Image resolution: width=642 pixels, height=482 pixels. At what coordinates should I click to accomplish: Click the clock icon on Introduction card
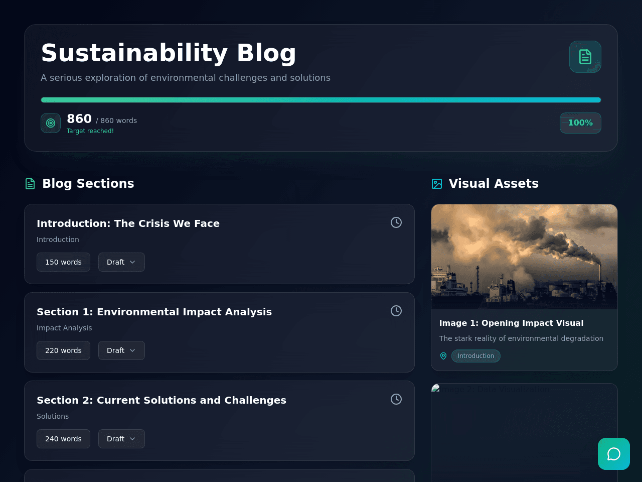click(x=396, y=222)
